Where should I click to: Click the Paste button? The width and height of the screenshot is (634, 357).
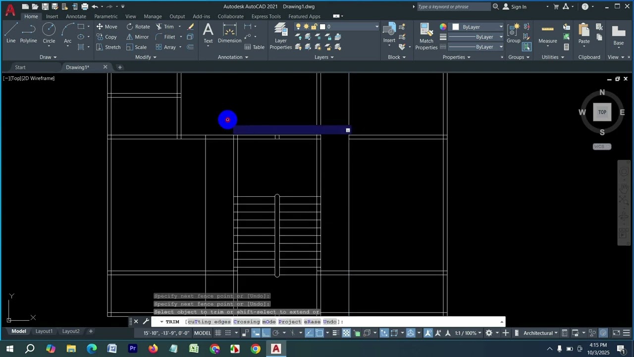pos(584,33)
